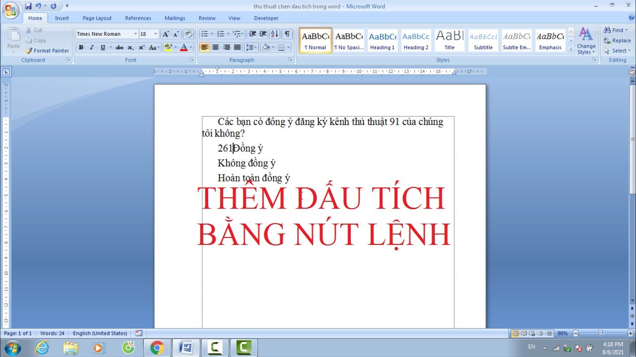Image resolution: width=636 pixels, height=357 pixels.
Task: Toggle show paragraph marks
Action: 288,34
